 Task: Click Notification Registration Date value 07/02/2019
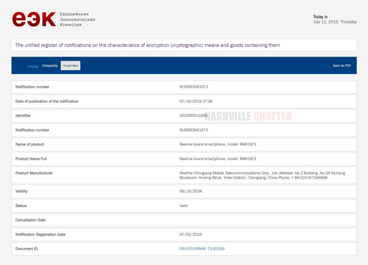191,234
